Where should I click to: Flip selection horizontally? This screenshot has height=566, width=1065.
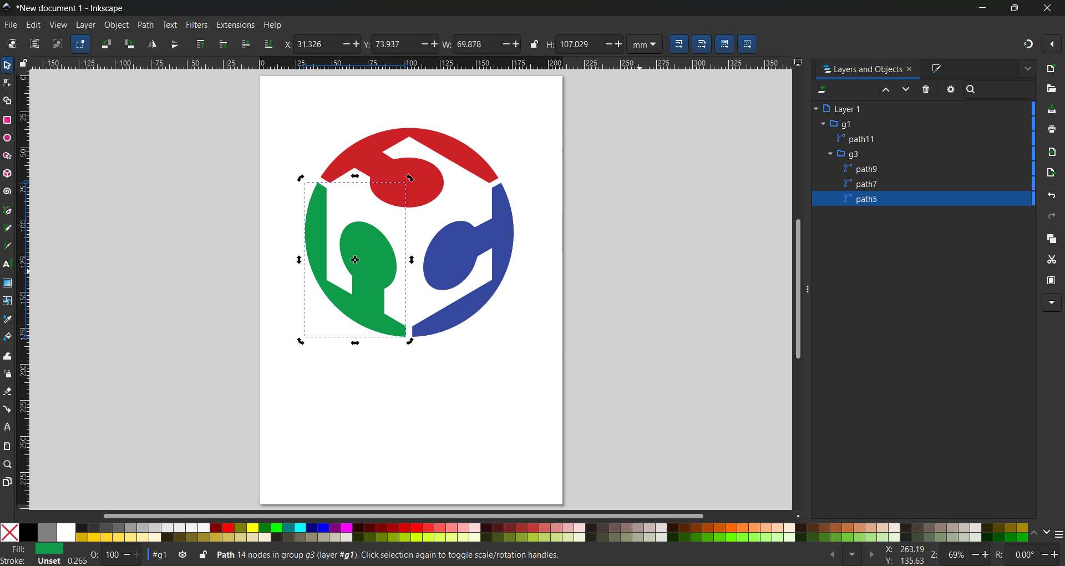(152, 44)
